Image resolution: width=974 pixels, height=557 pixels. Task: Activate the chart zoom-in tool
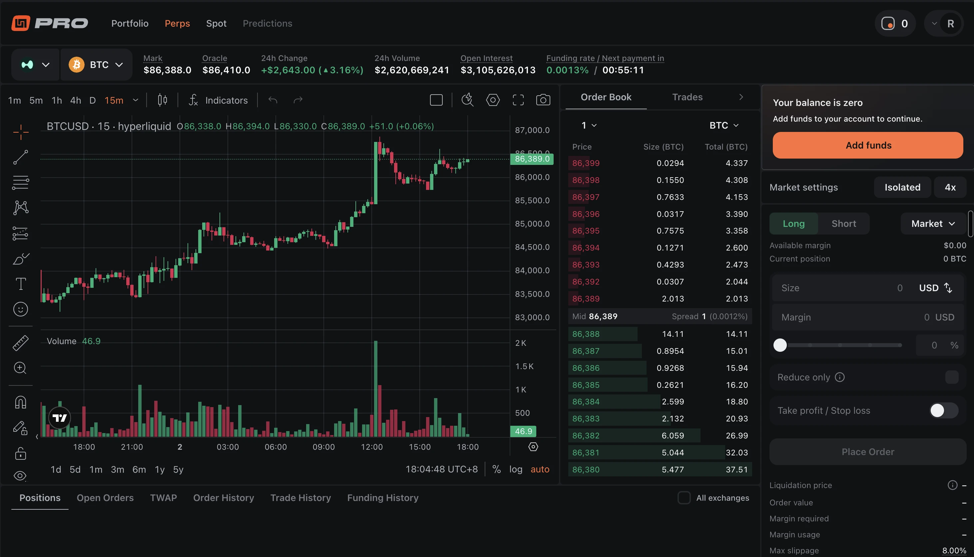[21, 368]
